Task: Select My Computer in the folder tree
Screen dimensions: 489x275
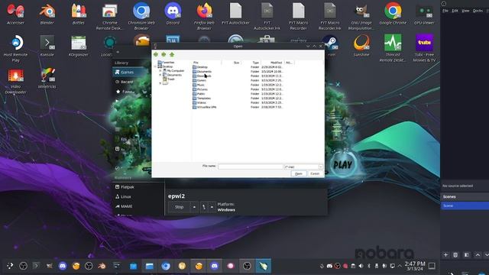Action: coord(173,71)
